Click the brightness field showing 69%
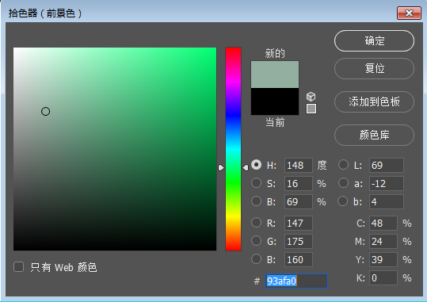The width and height of the screenshot is (427, 302). (x=299, y=201)
